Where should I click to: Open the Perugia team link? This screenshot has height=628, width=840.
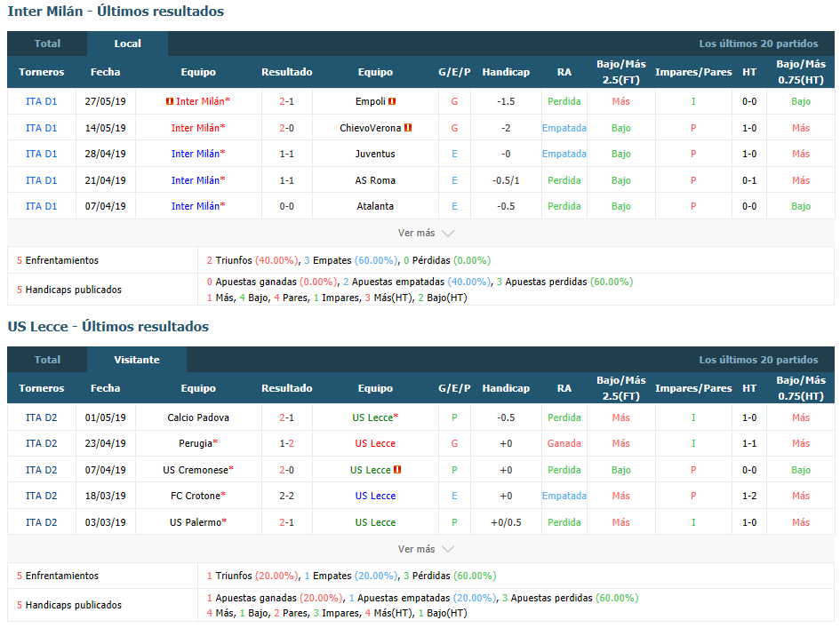pyautogui.click(x=196, y=443)
